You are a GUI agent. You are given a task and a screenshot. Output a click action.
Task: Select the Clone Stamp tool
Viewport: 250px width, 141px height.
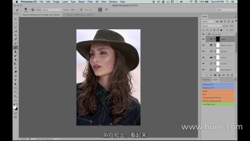pos(16,52)
